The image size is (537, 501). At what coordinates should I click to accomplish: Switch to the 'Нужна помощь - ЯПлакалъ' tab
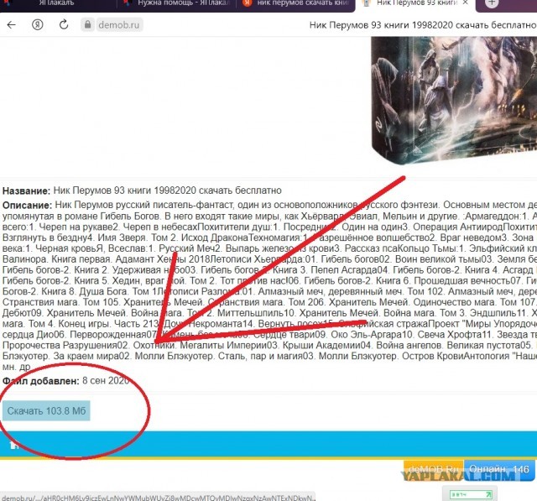point(176,3)
